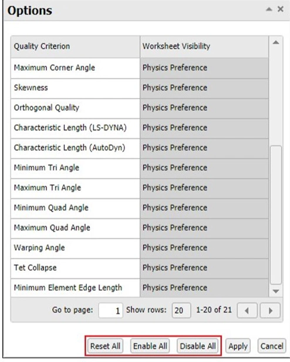Apply the options changes

(238, 346)
